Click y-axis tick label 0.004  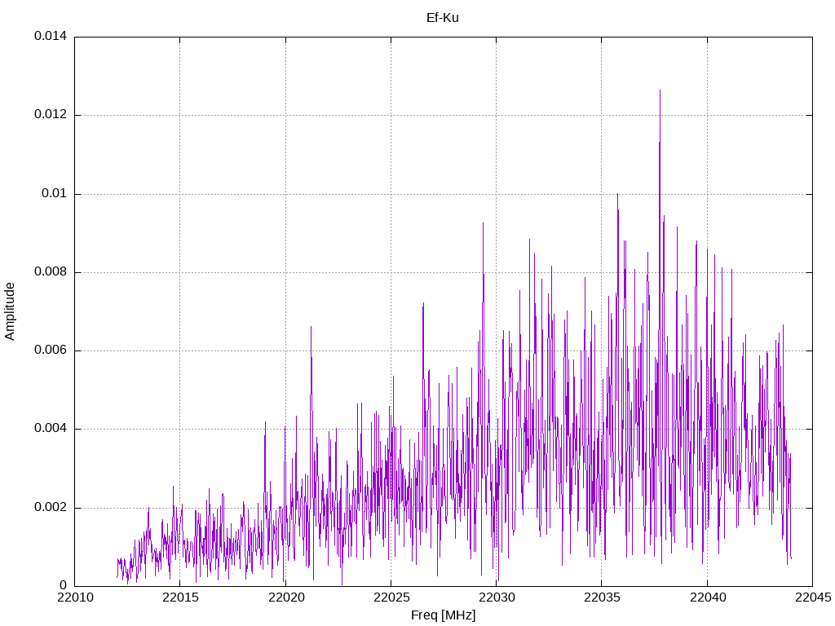pyautogui.click(x=51, y=429)
